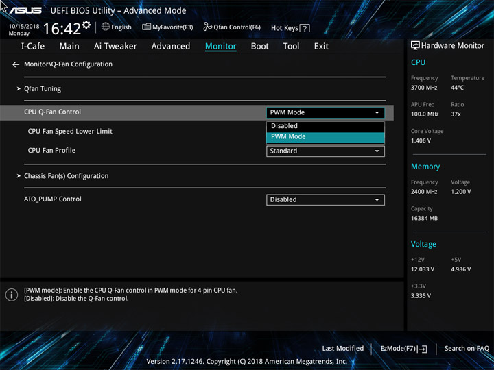Image resolution: width=494 pixels, height=370 pixels.
Task: Switch to the I-Cafe tab
Action: click(33, 47)
